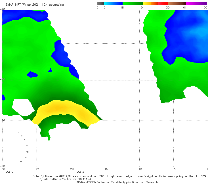Click the colorbar label '18'

pyautogui.click(x=122, y=7)
